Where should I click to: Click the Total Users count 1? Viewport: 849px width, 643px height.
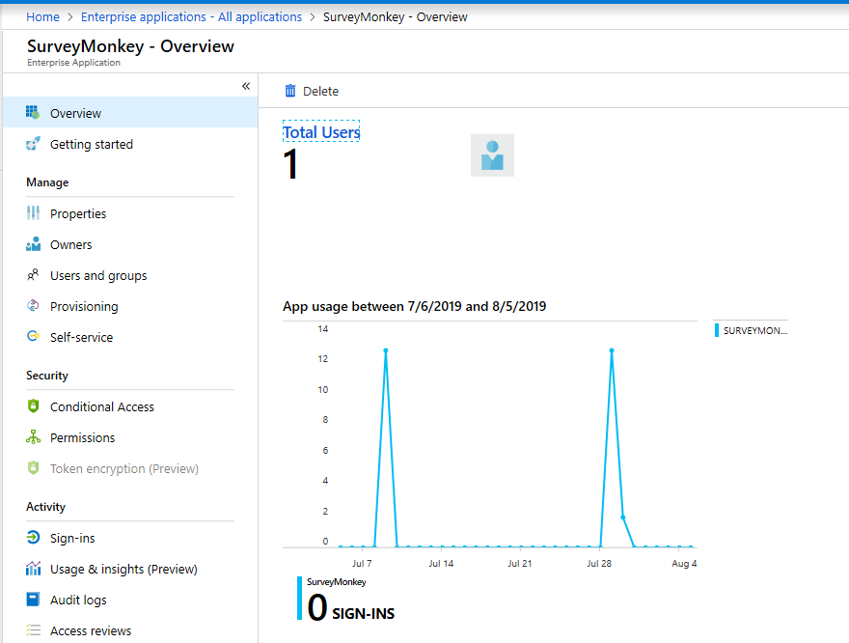(x=290, y=163)
